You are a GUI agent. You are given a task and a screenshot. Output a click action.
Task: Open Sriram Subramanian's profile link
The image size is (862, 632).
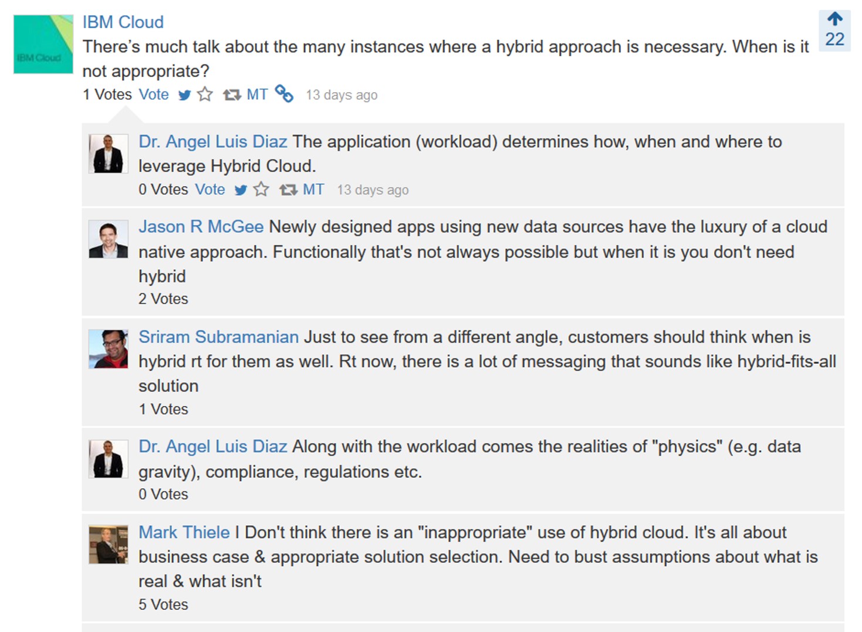coord(219,337)
